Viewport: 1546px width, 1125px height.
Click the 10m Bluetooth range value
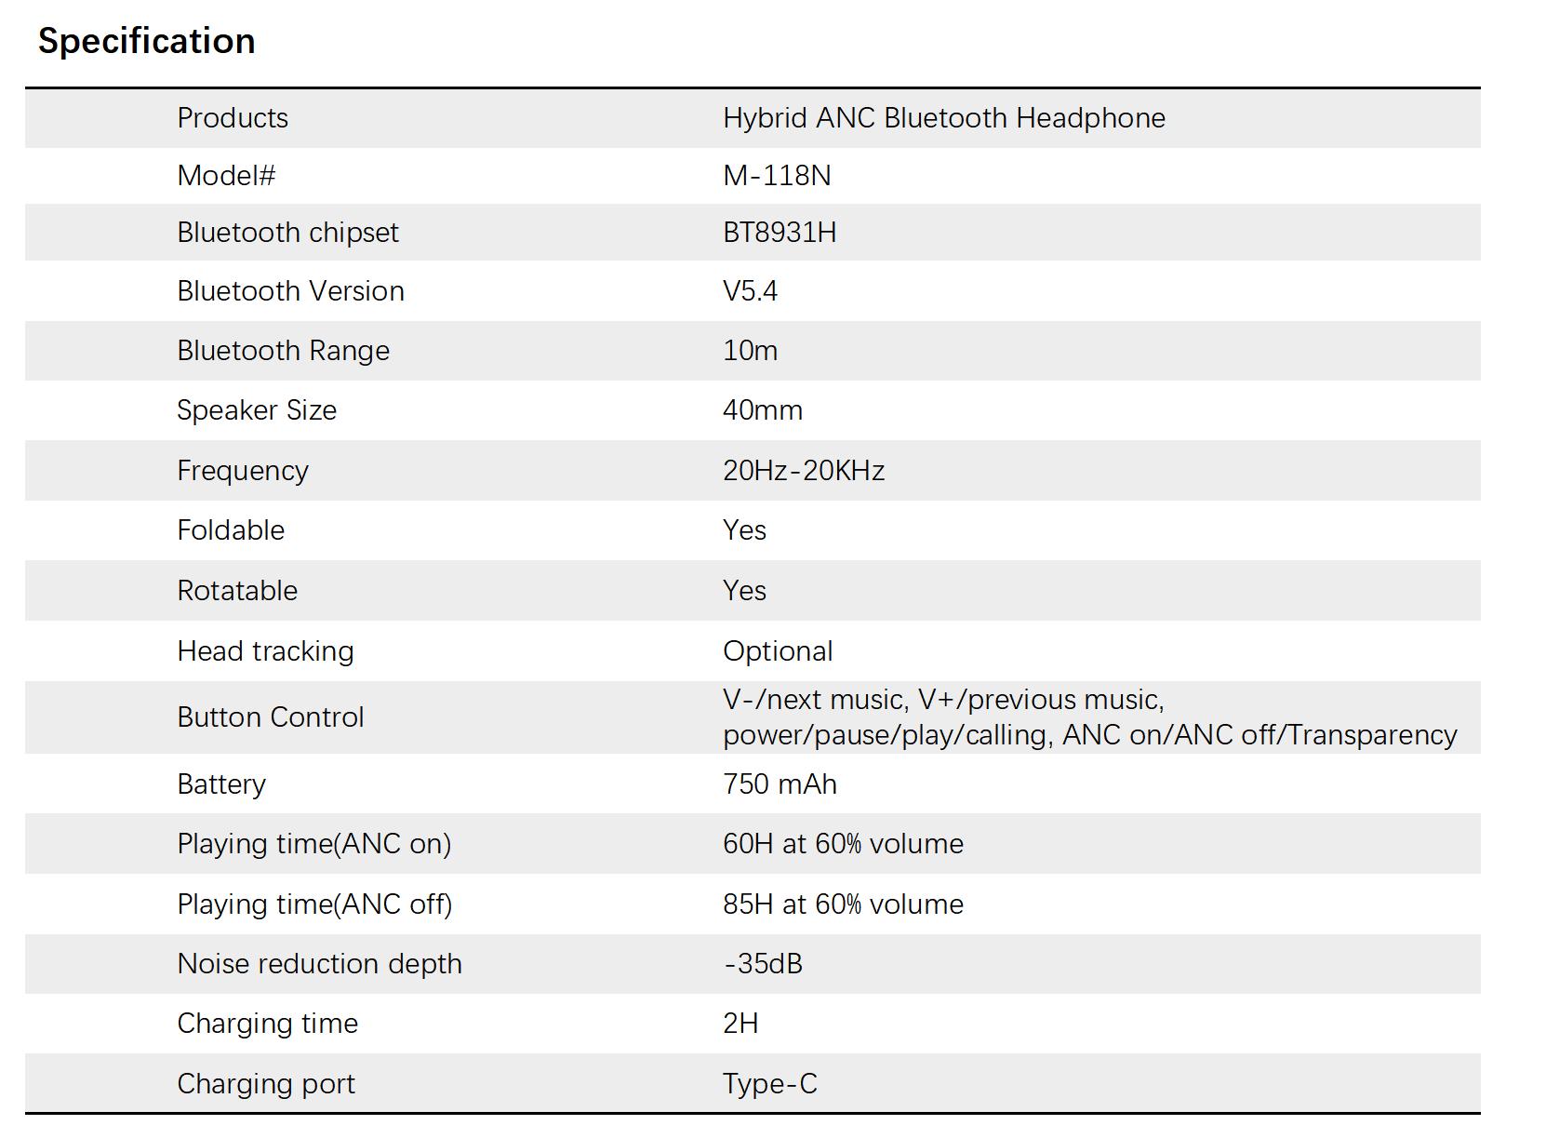coord(750,351)
